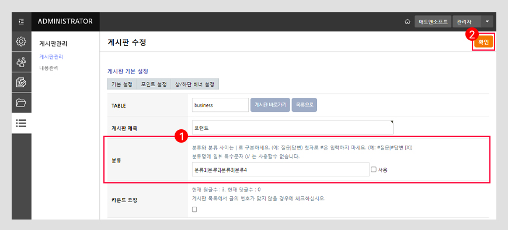
Task: Click the 분류 row label
Action: (x=116, y=160)
